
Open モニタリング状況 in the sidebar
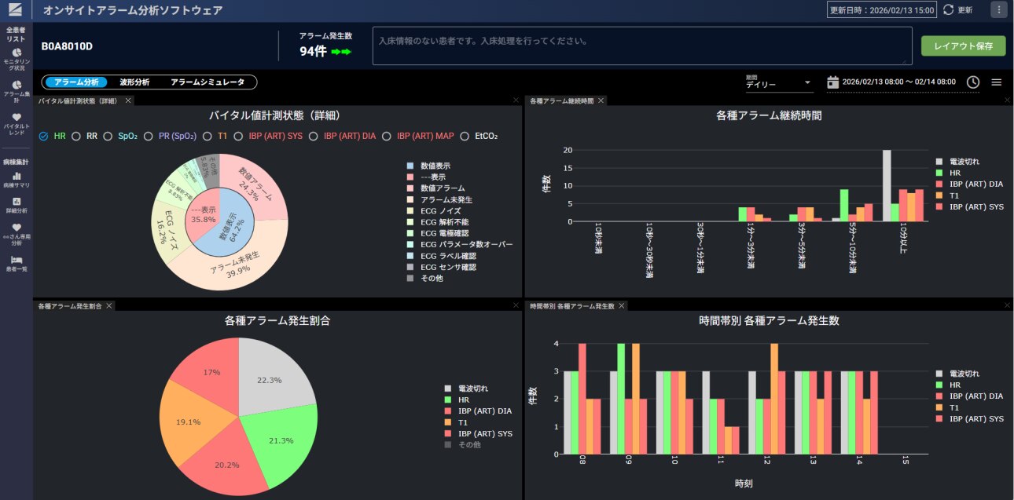(x=17, y=58)
